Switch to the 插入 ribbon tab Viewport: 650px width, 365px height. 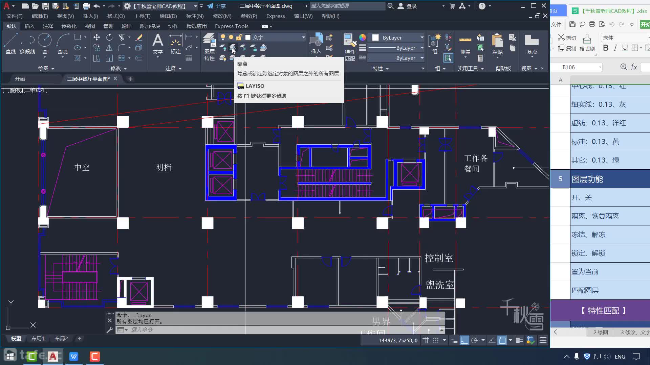pos(29,26)
